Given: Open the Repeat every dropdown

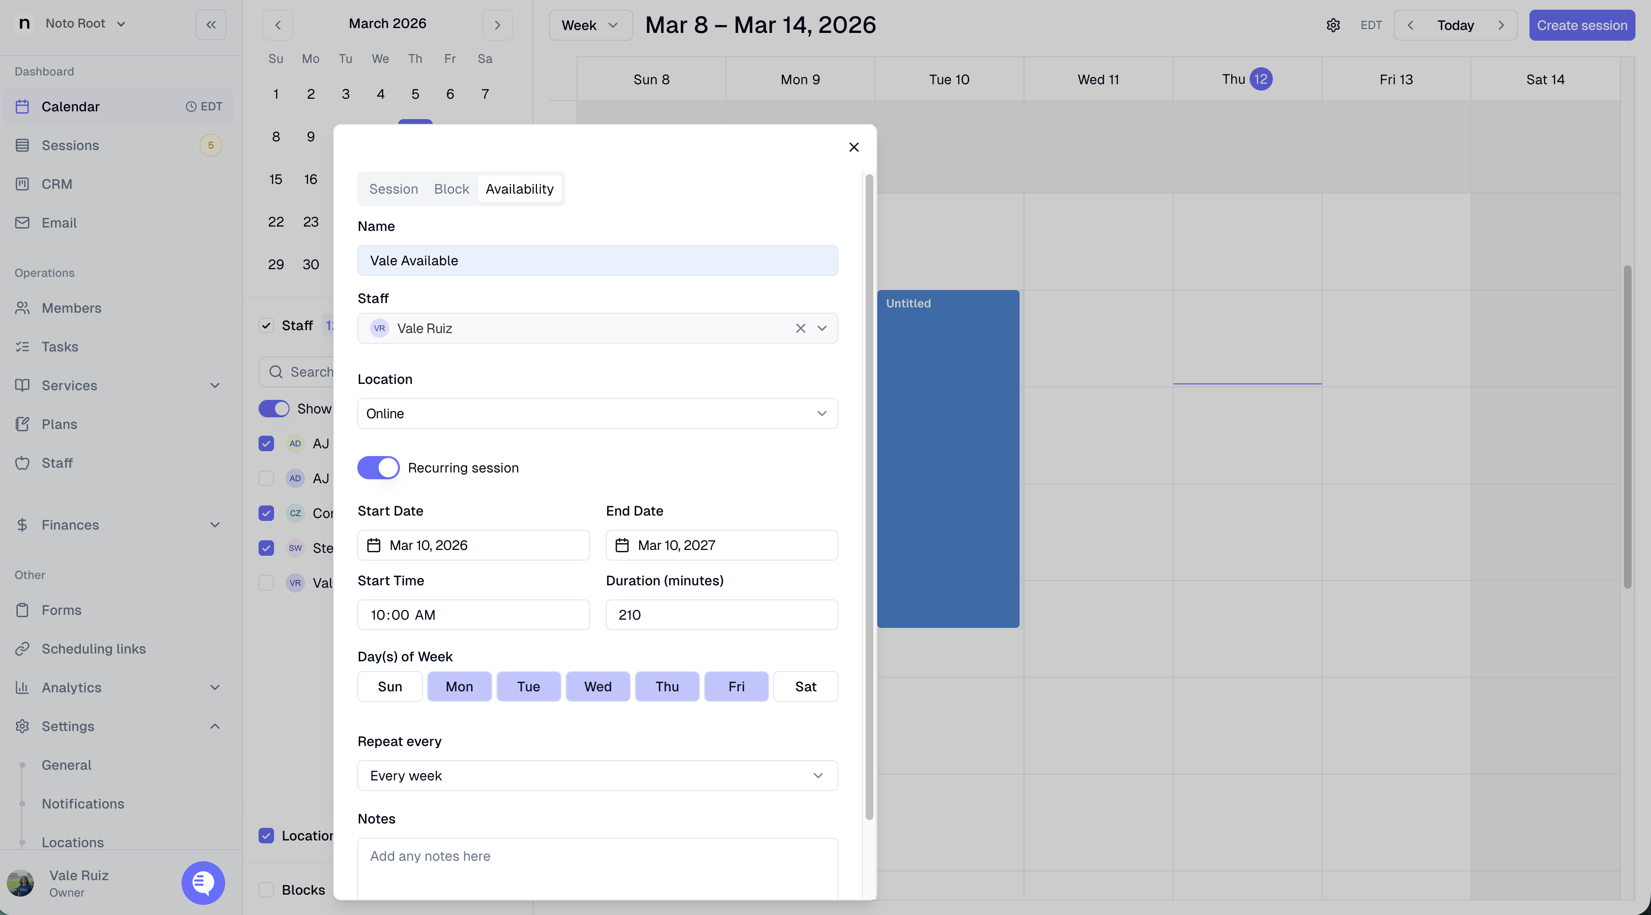Looking at the screenshot, I should 597,775.
